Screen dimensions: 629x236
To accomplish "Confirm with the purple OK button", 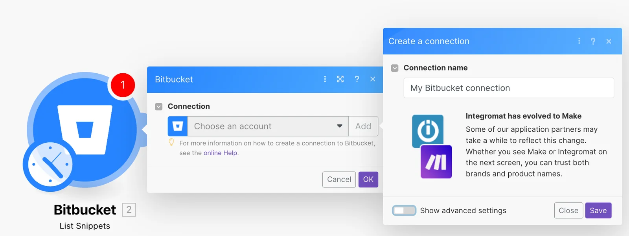I will tap(368, 180).
